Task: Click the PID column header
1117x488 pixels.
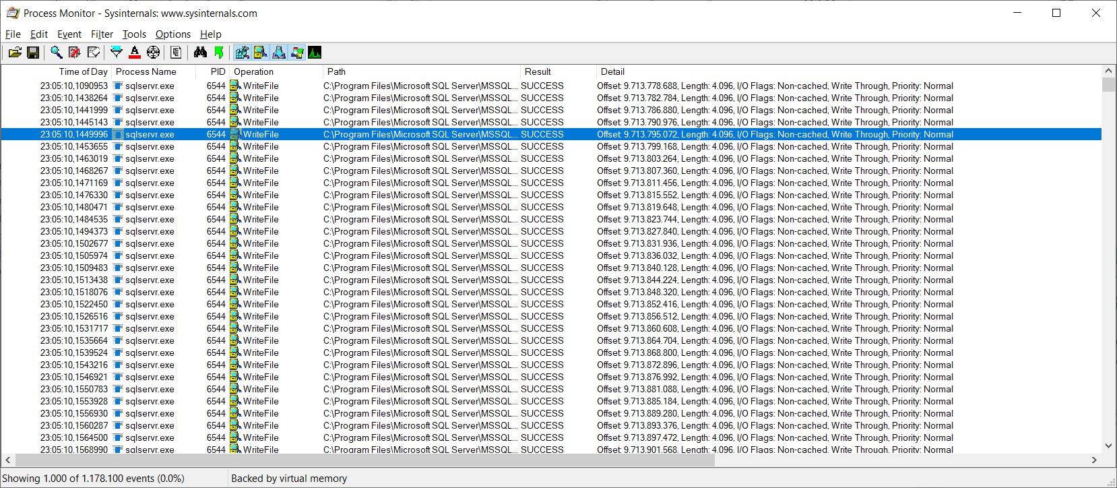Action: click(212, 71)
